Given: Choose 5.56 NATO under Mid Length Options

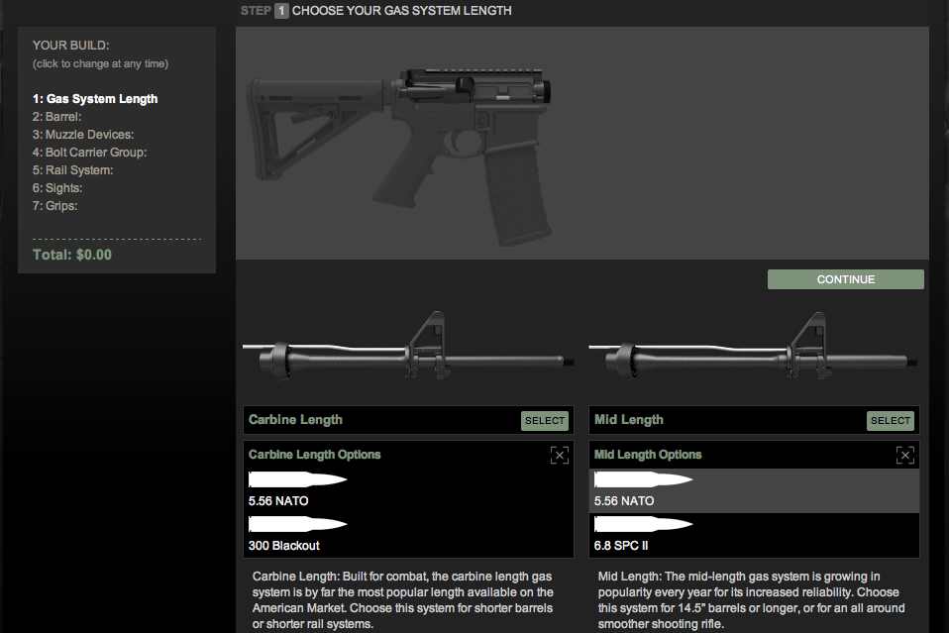Looking at the screenshot, I should click(754, 490).
